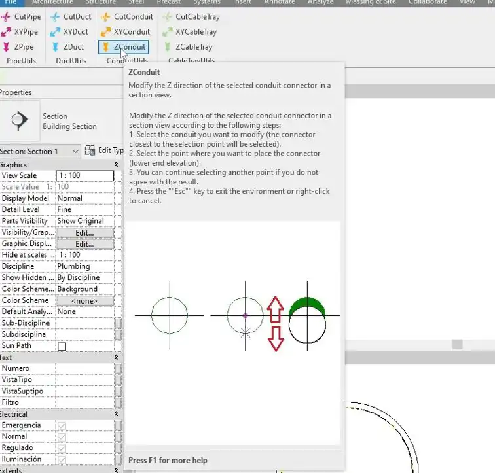Open the Section: Section 1 dropdown

[x=39, y=151]
